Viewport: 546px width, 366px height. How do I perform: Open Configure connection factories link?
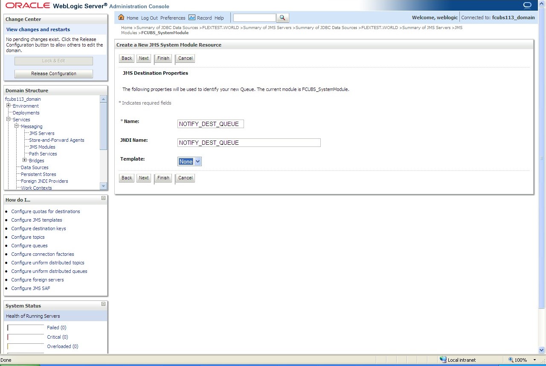[x=43, y=254]
